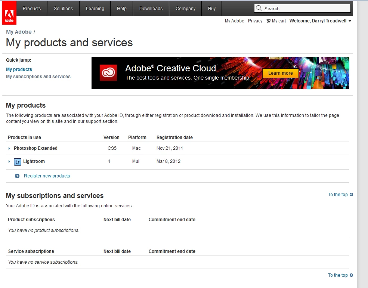Open the Welcome, Darryl Treadwell dropdown
Image resolution: width=368 pixels, height=288 pixels.
point(320,21)
